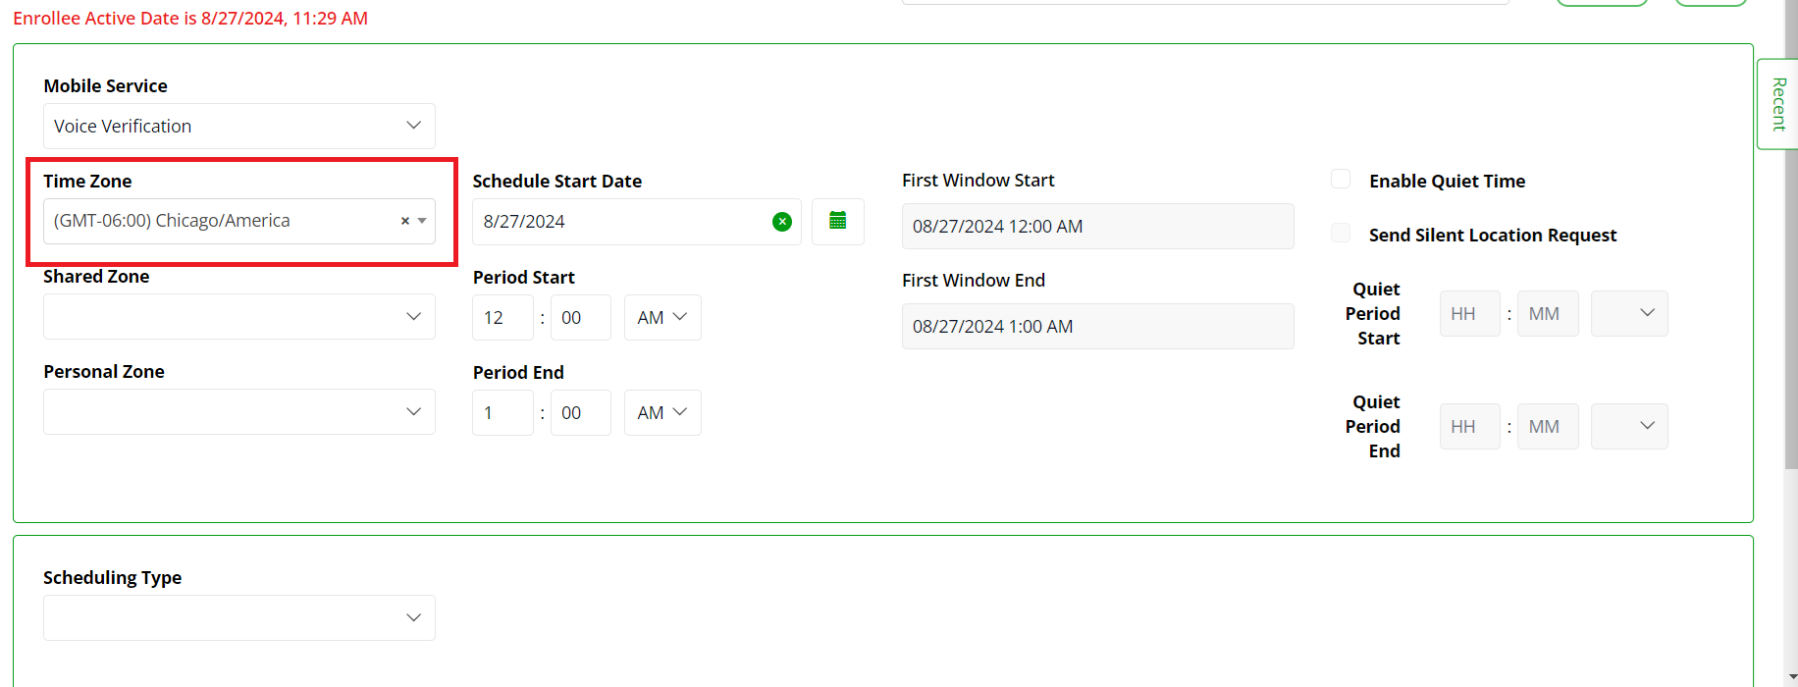Screen dimensions: 1798x687
Task: Open the Time Zone dropdown arrow
Action: [x=422, y=221]
